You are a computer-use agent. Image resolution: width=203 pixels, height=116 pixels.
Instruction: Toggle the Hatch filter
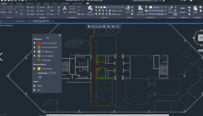[34, 86]
